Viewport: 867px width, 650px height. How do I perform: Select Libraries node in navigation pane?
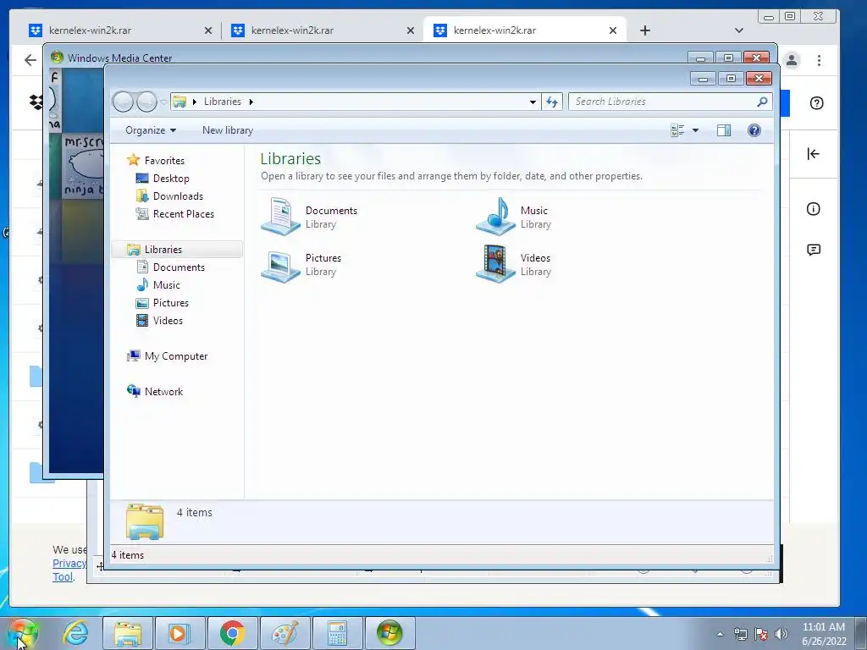177,250
